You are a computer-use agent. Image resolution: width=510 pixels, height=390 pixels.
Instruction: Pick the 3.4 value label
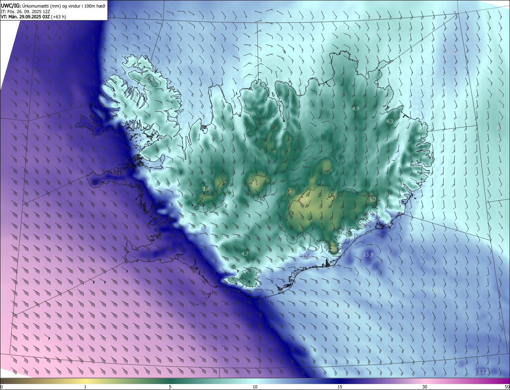click(x=206, y=189)
